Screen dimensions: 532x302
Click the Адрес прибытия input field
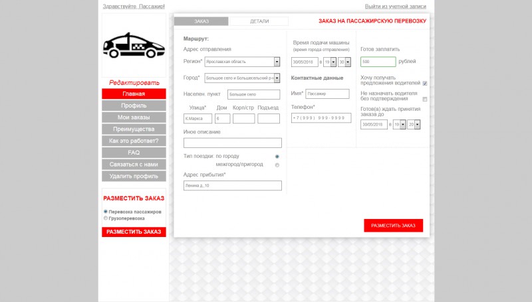click(232, 186)
